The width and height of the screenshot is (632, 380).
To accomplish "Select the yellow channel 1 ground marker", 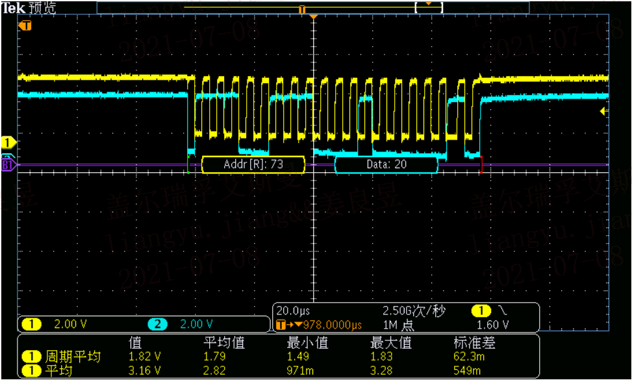I will point(8,142).
